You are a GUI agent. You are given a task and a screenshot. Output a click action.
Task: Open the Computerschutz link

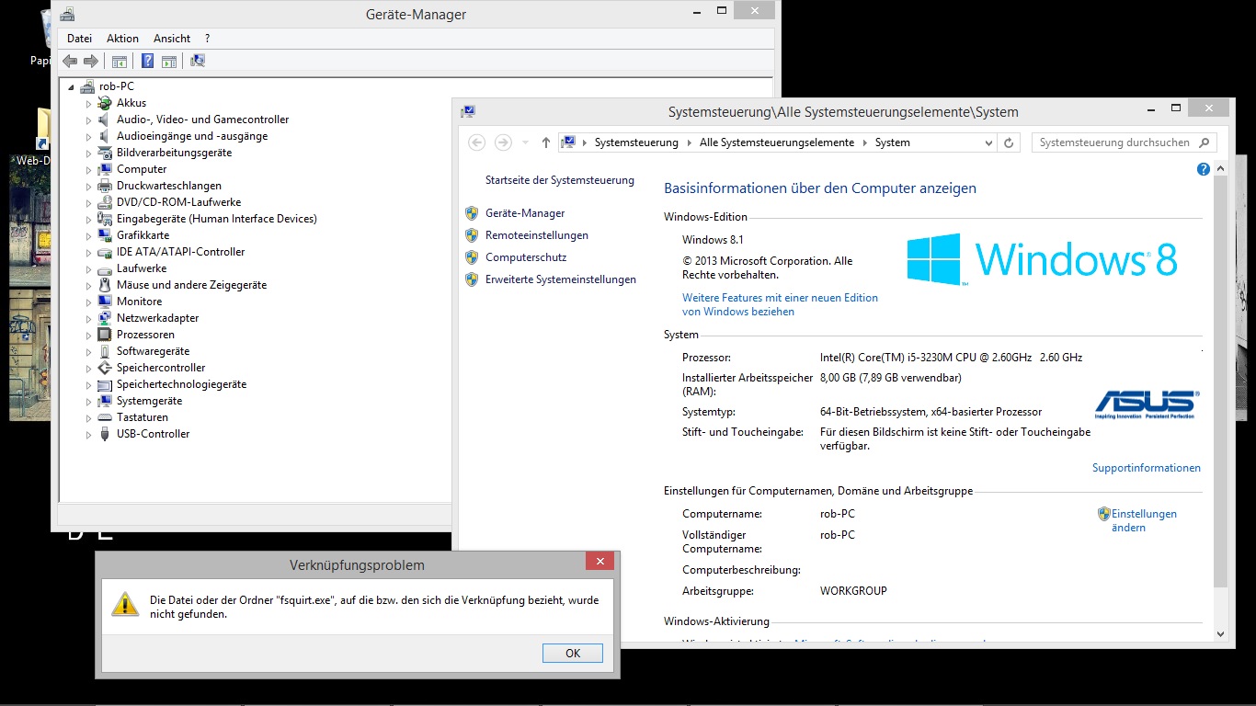click(526, 257)
